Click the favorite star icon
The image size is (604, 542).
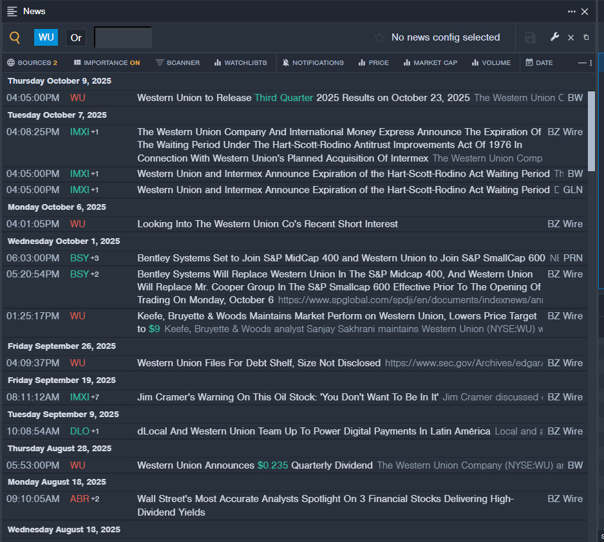pos(379,38)
